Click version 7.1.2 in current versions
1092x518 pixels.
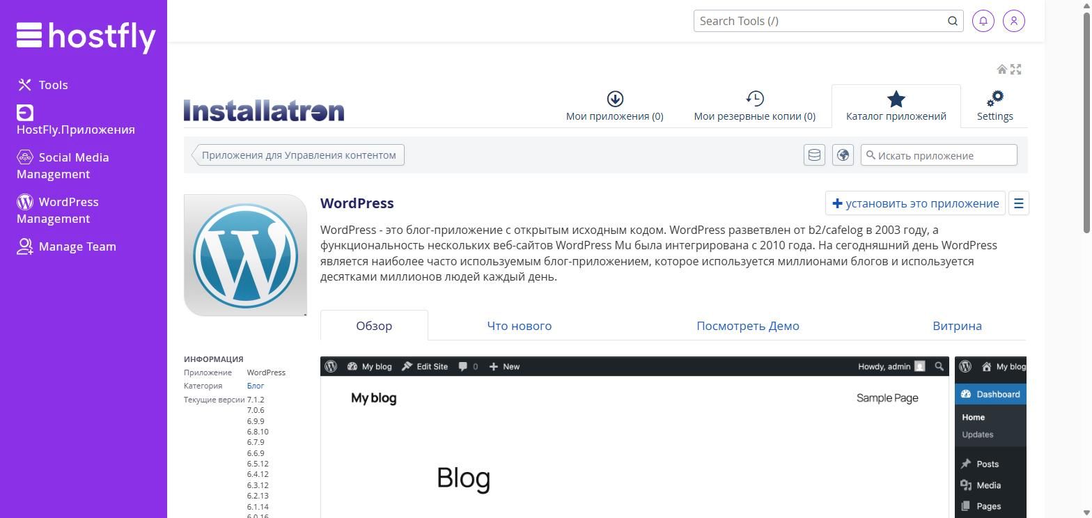256,400
